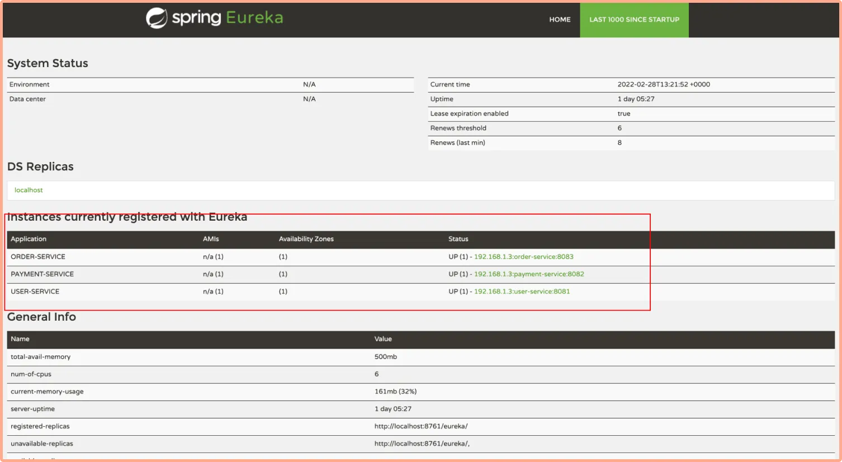Click Lease expiration enabled label

[470, 113]
